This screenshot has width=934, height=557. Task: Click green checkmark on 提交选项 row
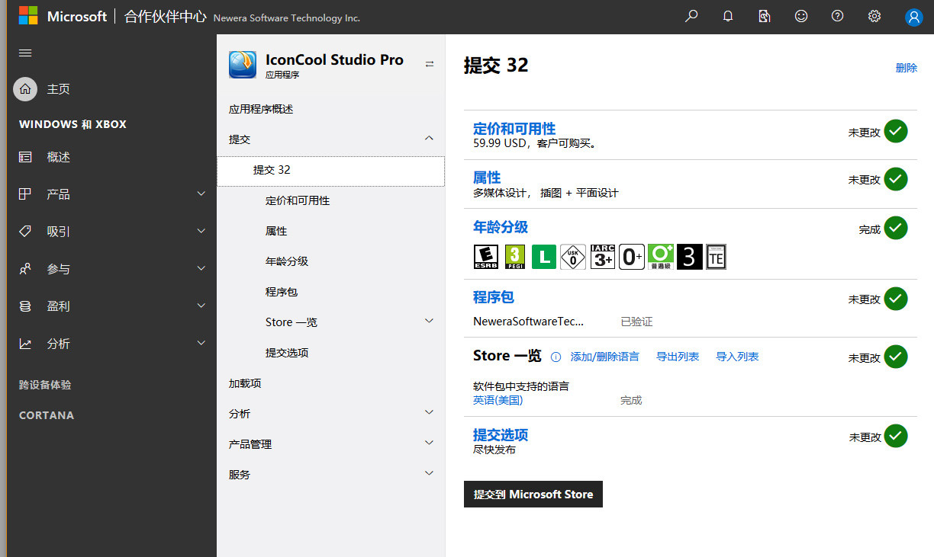[896, 436]
